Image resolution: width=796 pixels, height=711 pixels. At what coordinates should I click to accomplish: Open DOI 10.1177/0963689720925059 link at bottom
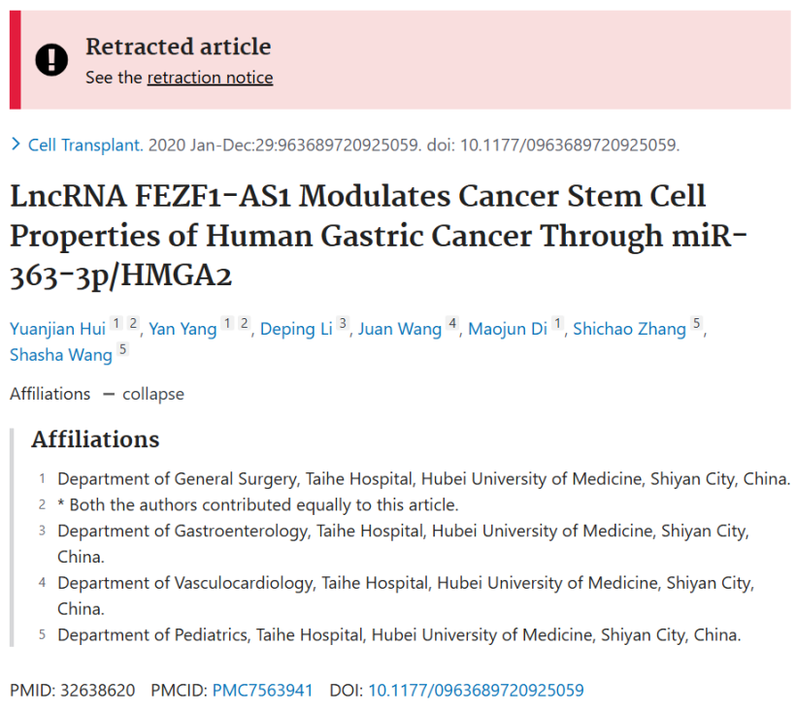477,691
